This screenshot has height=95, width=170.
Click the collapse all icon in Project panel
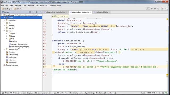click(33, 12)
